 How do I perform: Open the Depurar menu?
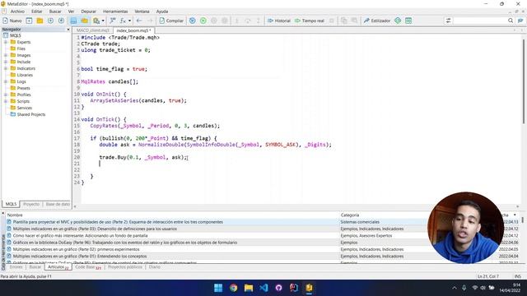[88, 12]
